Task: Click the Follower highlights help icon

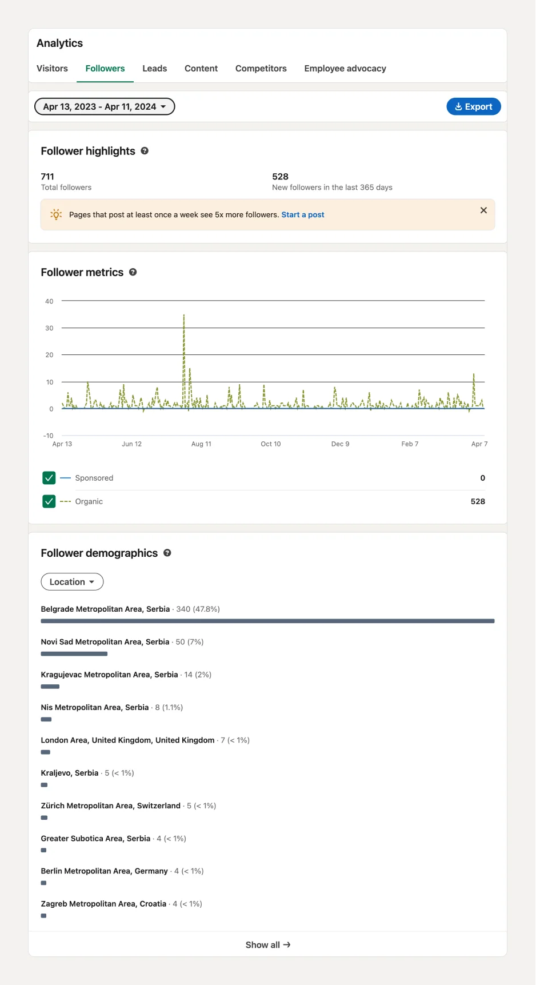Action: (x=145, y=151)
